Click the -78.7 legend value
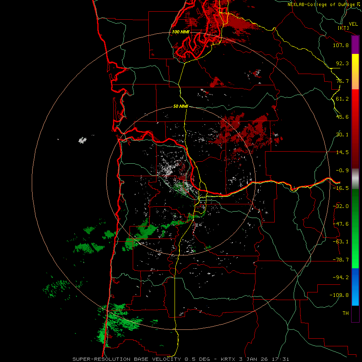362x362 pixels. coord(341,260)
